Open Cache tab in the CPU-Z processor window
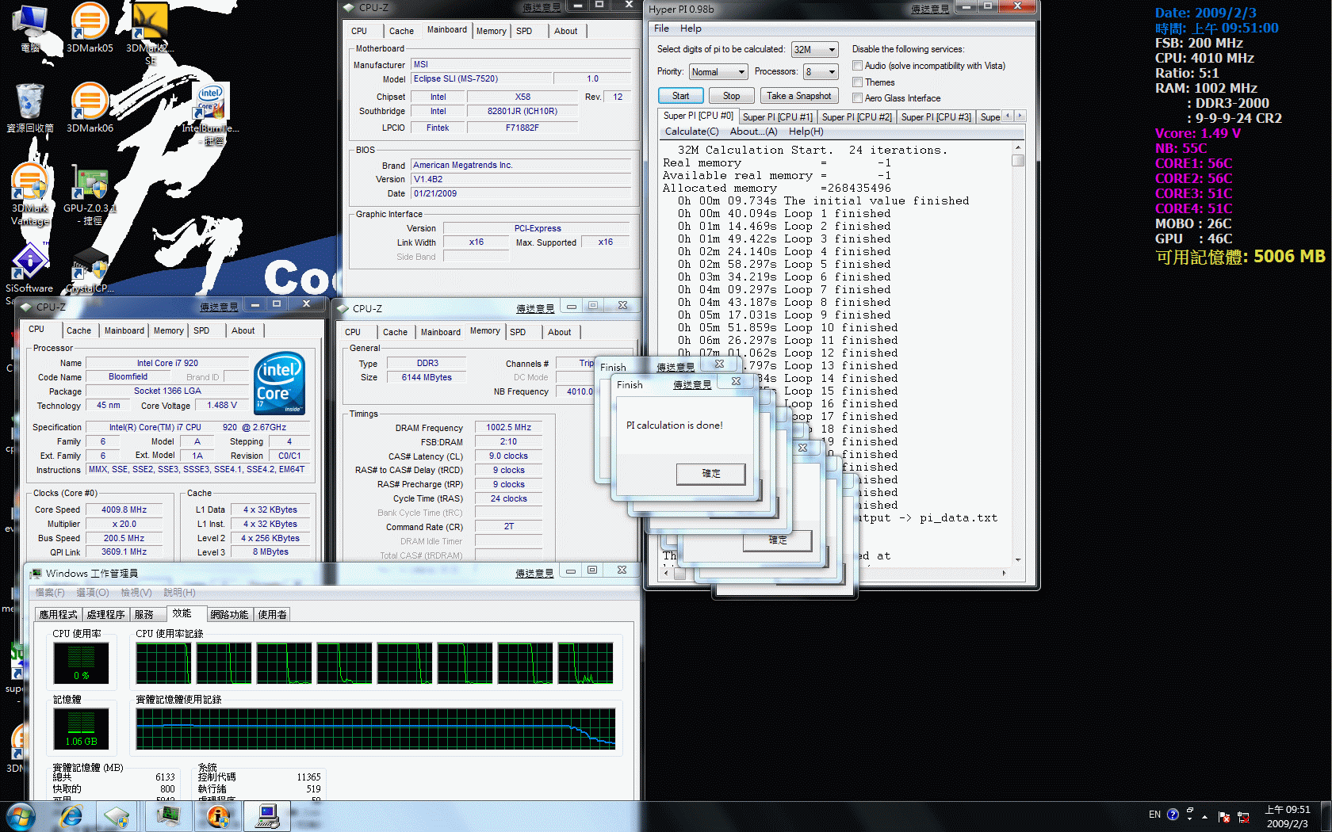The image size is (1332, 832). pyautogui.click(x=78, y=330)
